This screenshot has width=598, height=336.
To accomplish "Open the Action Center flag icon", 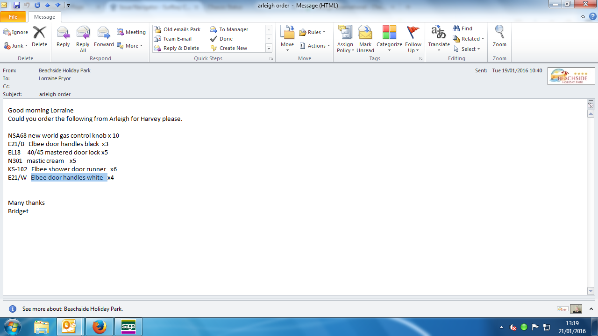I will pos(535,327).
